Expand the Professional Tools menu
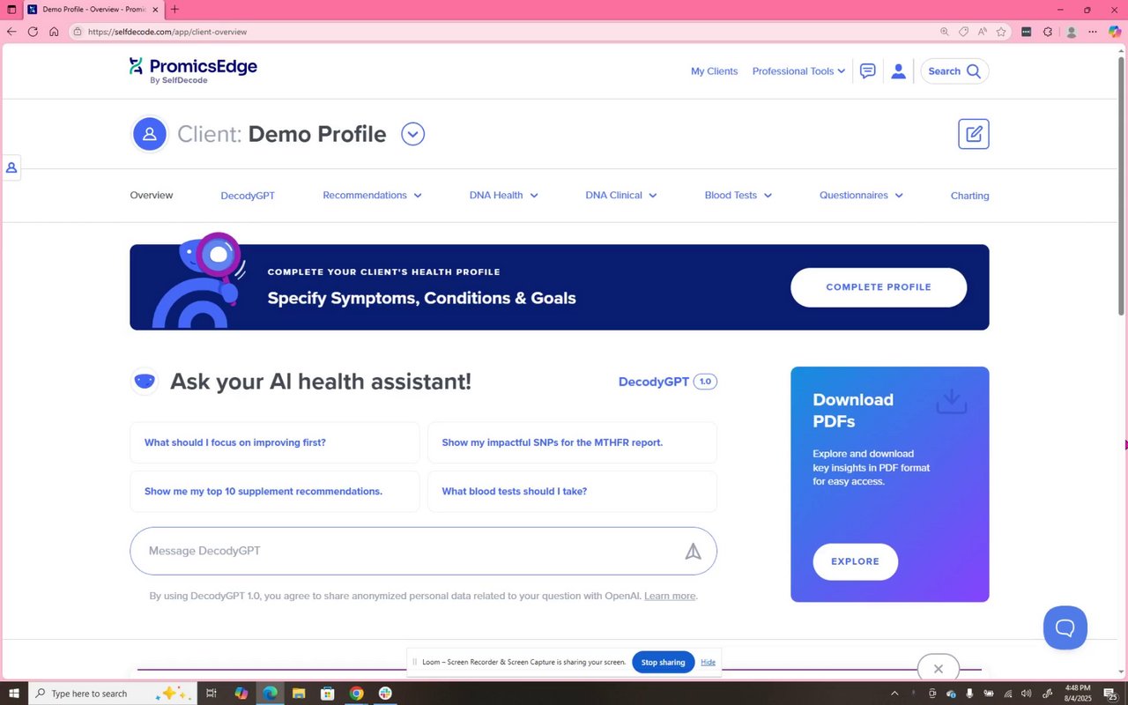The height and width of the screenshot is (705, 1128). (x=798, y=71)
